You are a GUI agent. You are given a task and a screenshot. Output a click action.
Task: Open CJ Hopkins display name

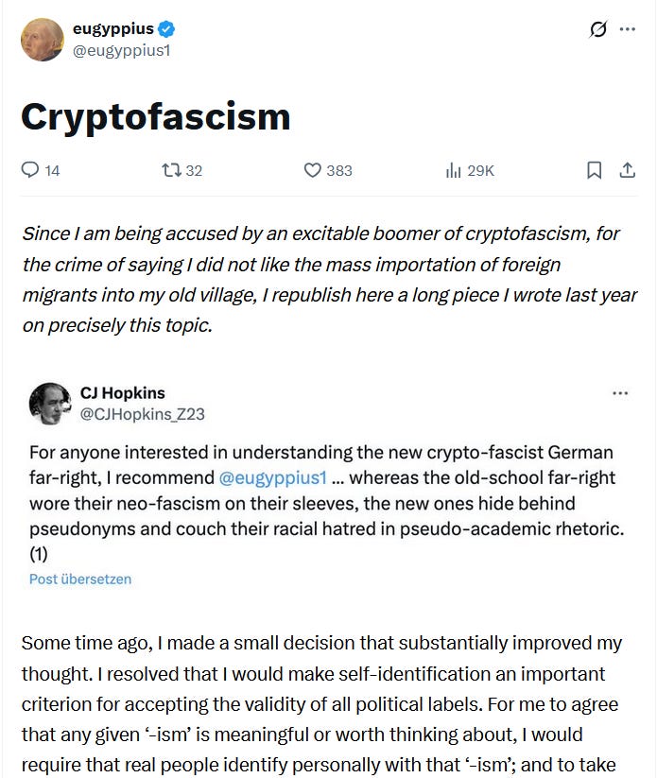[123, 393]
